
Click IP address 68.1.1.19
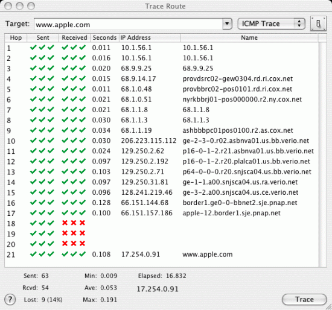point(136,130)
